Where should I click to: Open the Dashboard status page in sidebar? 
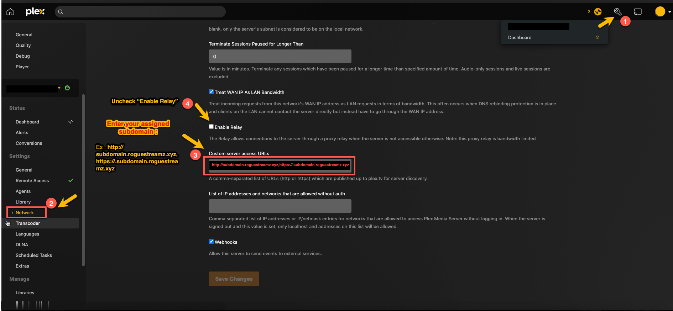point(27,122)
